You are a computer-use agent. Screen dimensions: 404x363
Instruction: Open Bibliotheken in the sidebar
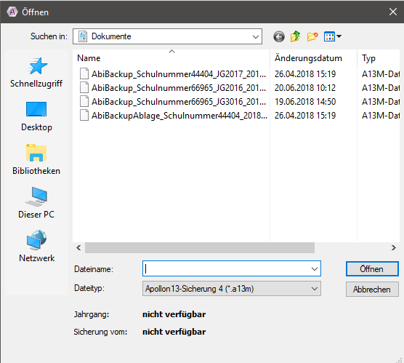pyautogui.click(x=36, y=160)
